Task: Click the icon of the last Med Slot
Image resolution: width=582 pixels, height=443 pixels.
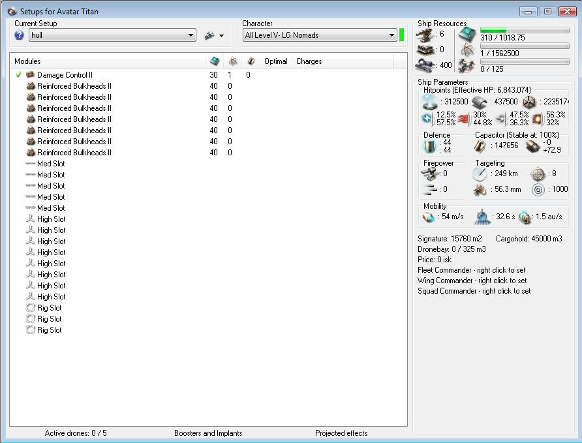Action: pos(31,207)
